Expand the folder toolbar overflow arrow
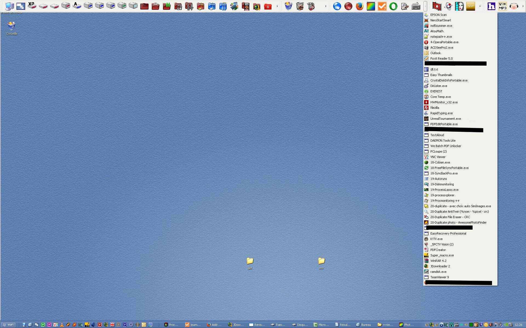This screenshot has height=328, width=526. click(277, 6)
